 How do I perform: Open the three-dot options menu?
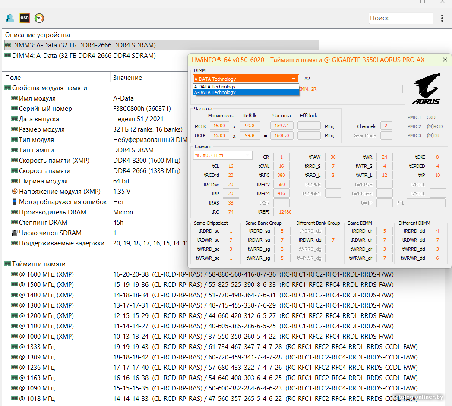(442, 18)
